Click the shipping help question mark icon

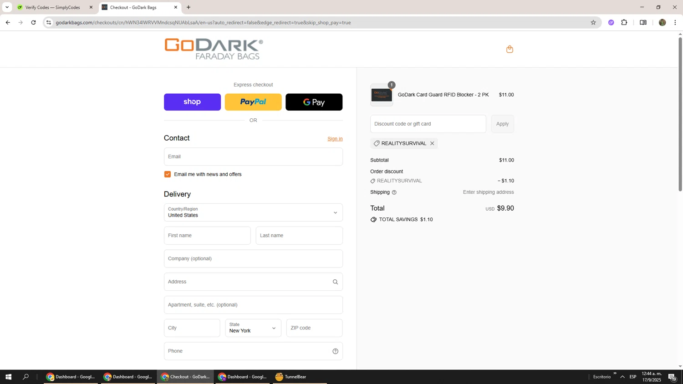tap(394, 192)
